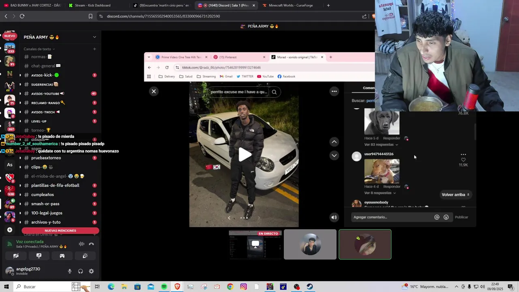Close the TikTok photo viewer
Image resolution: width=519 pixels, height=292 pixels.
[154, 91]
